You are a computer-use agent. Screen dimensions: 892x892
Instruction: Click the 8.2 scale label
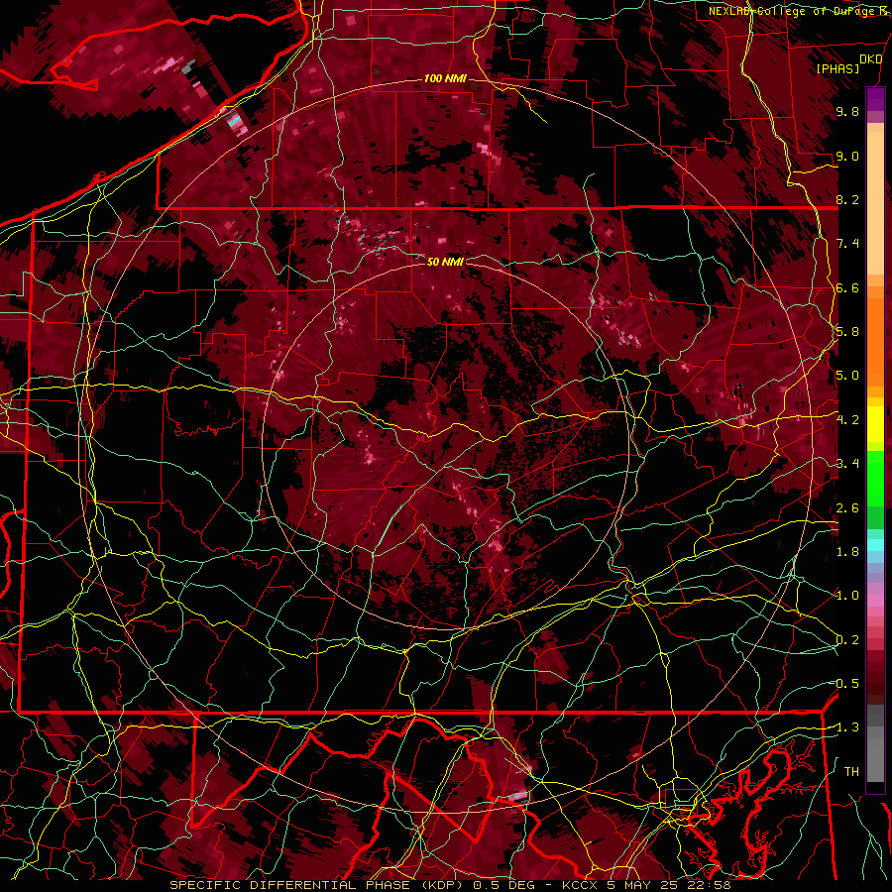(847, 199)
